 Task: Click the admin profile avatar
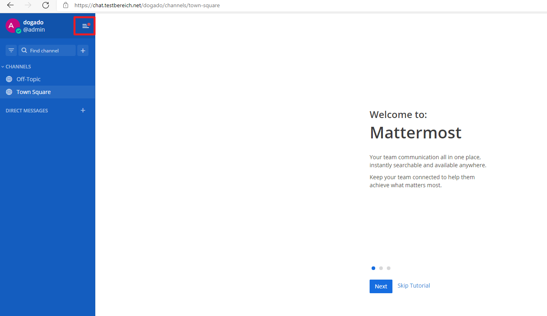click(x=12, y=26)
